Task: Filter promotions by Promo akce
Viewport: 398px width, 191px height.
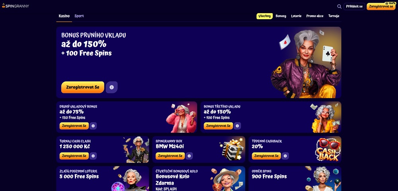Action: [x=315, y=16]
